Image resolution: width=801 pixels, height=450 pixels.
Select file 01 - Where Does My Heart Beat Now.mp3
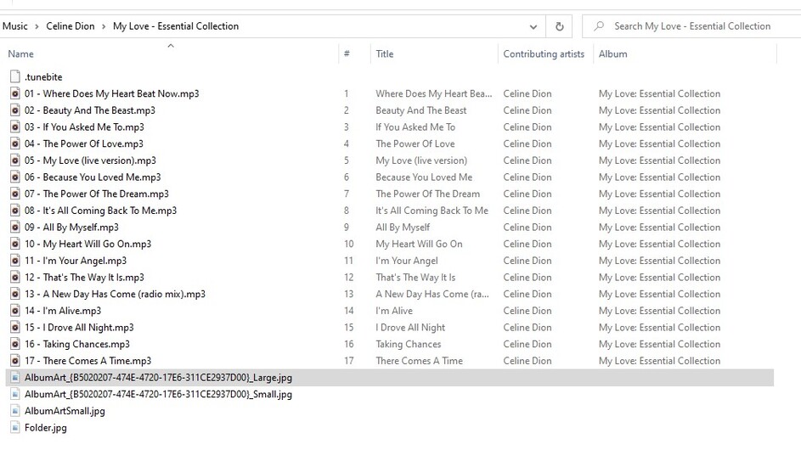point(112,93)
